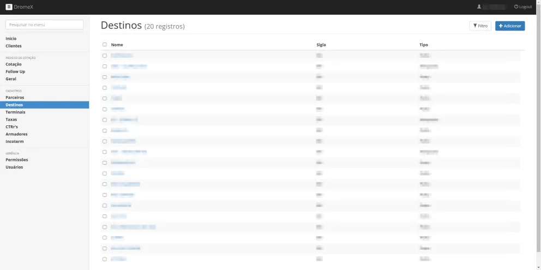This screenshot has width=541, height=270.
Task: Toggle the select-all checkbox in table header
Action: tap(105, 45)
